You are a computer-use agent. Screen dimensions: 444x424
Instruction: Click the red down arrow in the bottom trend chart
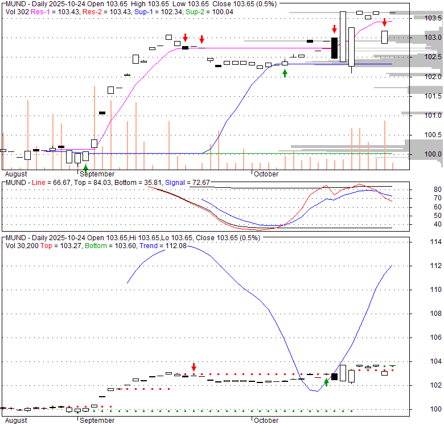pyautogui.click(x=194, y=367)
